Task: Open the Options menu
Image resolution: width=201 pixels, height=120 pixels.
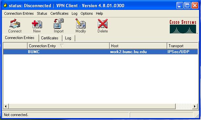Action: click(x=86, y=13)
